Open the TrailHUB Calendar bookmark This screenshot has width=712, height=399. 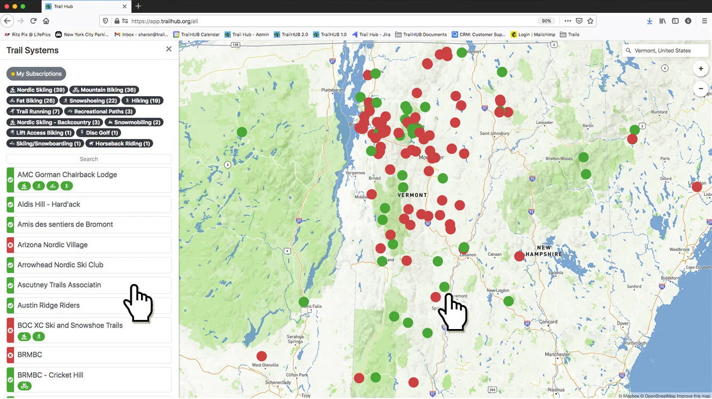click(197, 34)
